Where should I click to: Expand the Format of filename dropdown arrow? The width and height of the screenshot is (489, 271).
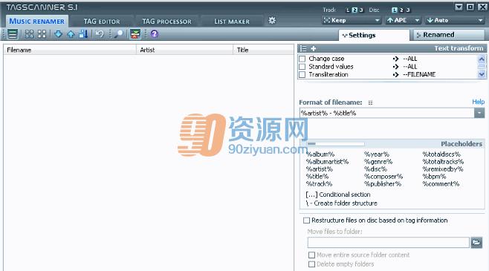(479, 113)
